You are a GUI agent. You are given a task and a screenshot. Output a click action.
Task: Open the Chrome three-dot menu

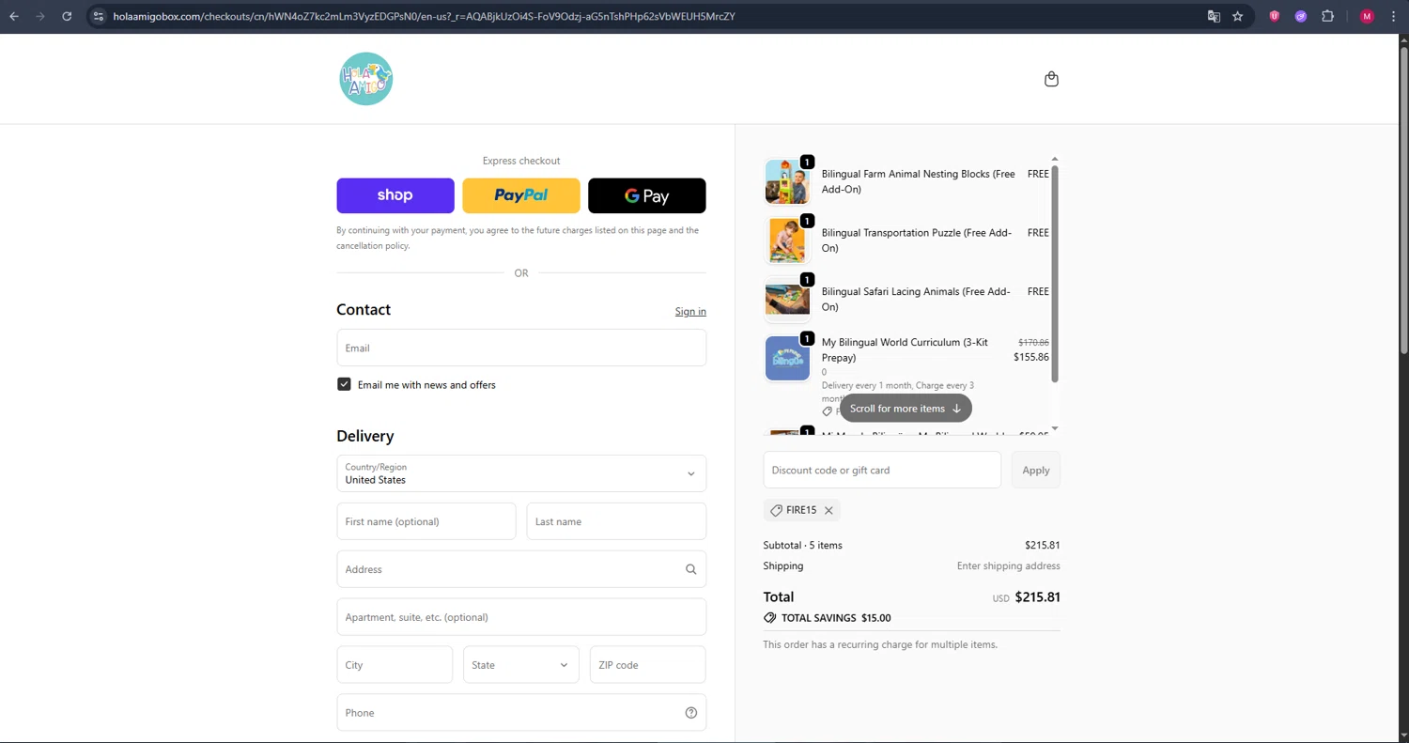point(1393,16)
